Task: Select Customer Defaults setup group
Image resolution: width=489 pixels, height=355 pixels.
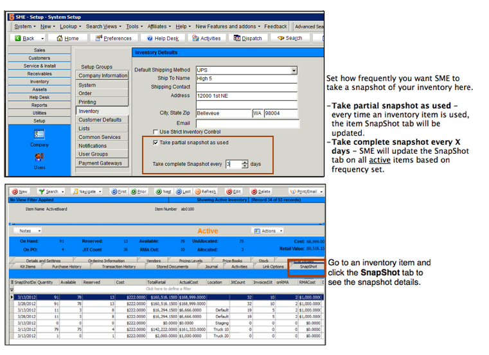Action: tap(102, 120)
